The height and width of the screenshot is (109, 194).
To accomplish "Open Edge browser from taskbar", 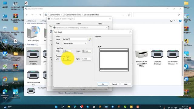I will (x=75, y=107).
